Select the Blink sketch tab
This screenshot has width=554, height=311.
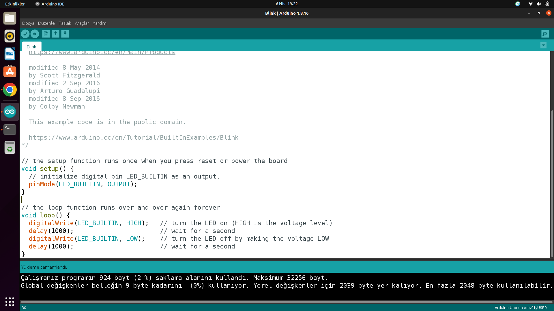[x=31, y=47]
